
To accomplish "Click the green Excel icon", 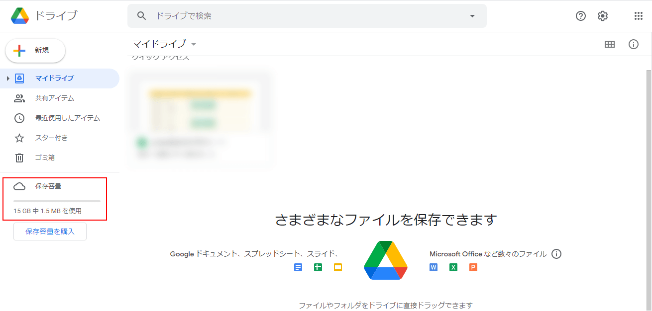I will [453, 267].
